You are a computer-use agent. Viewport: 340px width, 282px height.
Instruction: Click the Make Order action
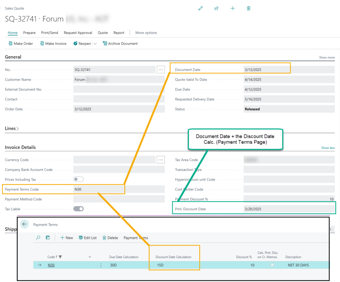tap(21, 43)
